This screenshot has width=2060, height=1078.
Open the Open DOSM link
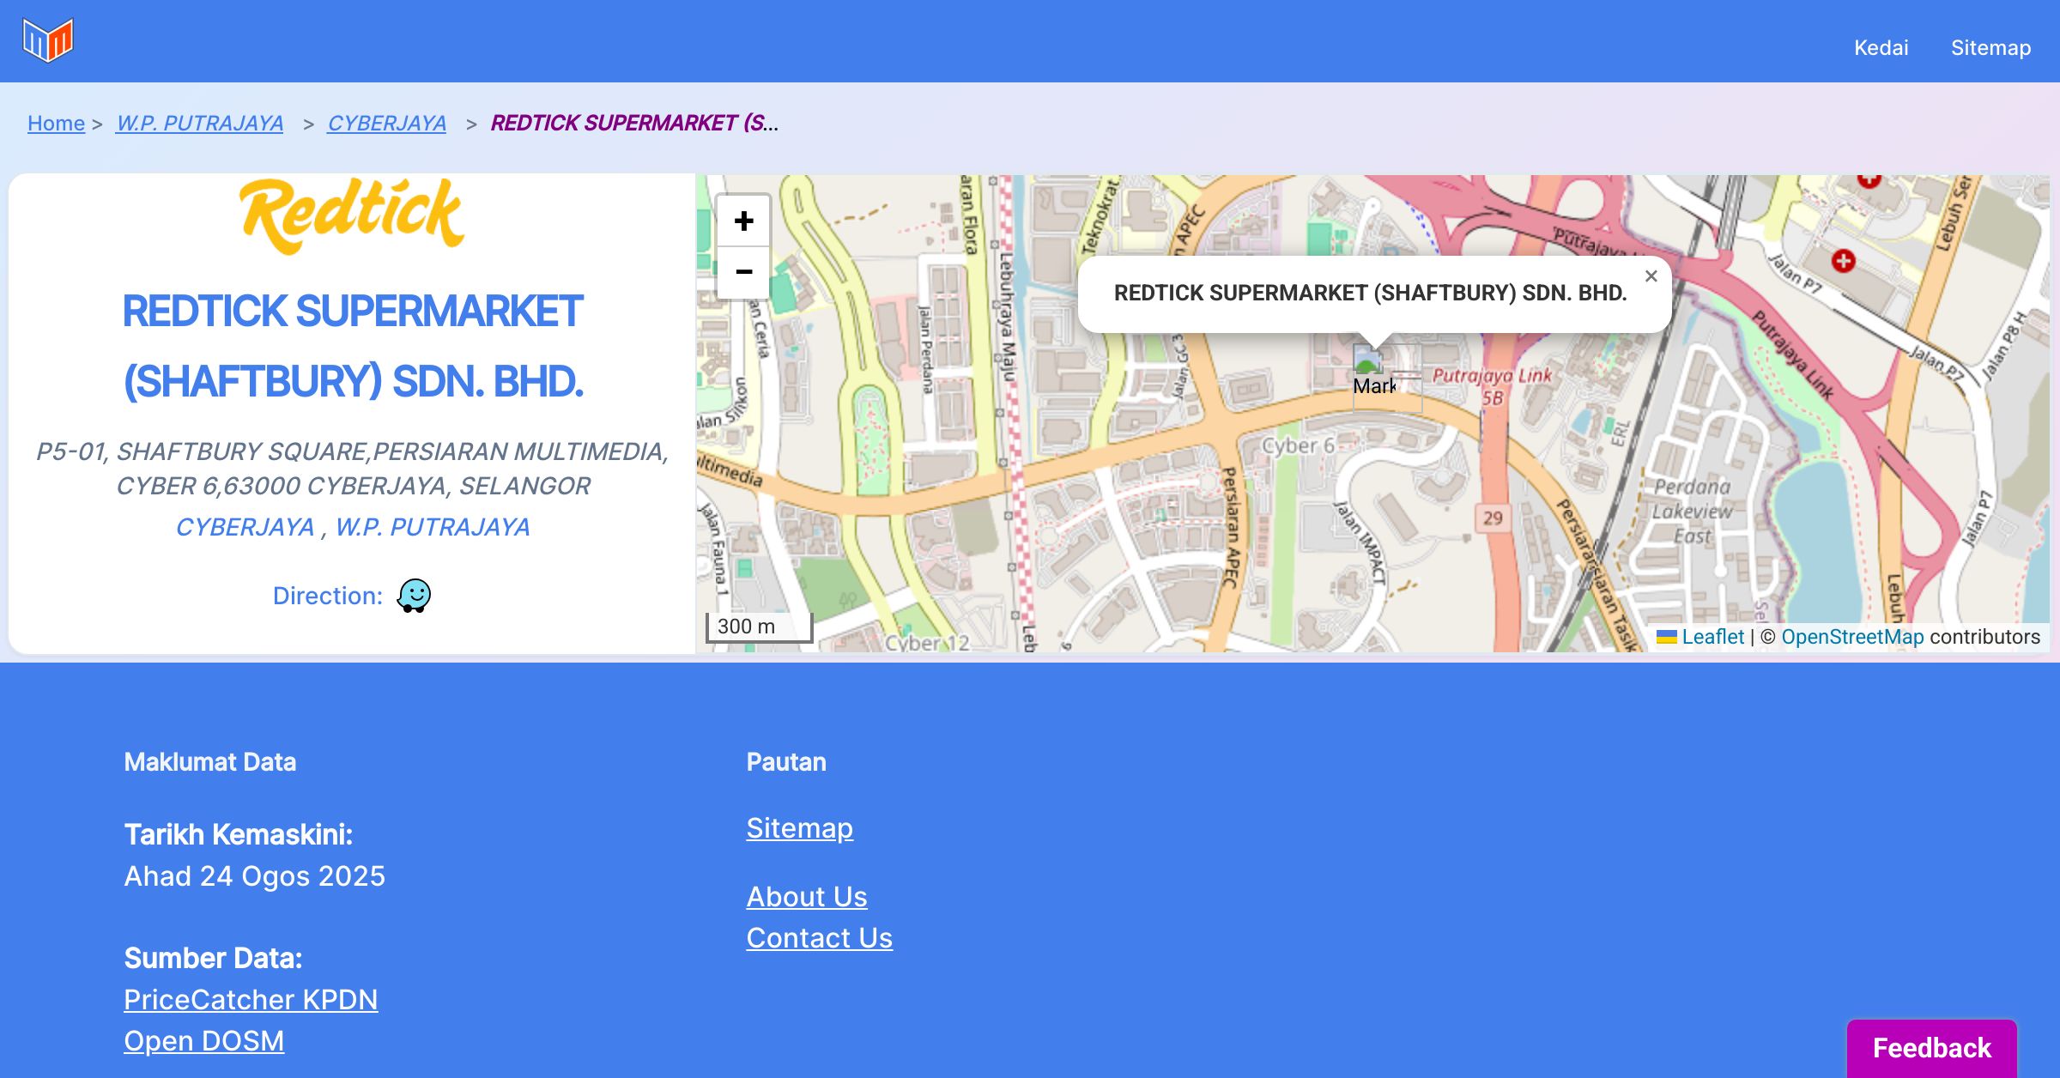(x=203, y=1040)
